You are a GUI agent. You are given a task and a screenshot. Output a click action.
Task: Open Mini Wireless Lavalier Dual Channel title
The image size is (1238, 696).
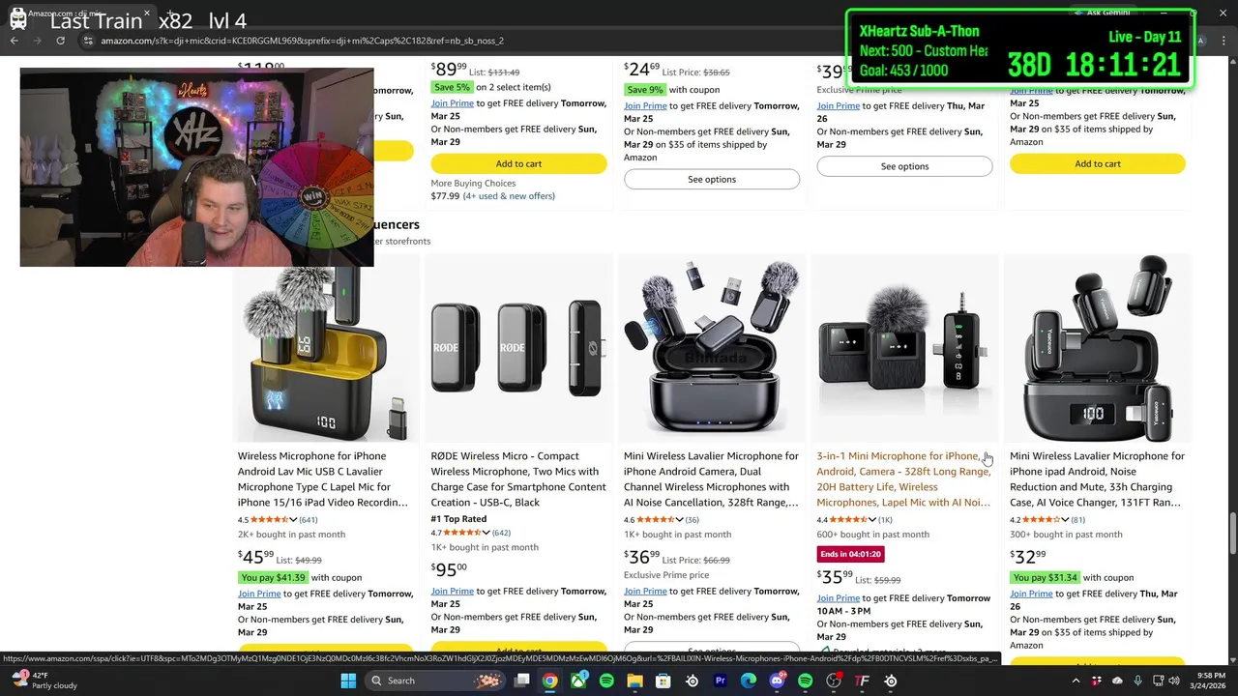[711, 479]
